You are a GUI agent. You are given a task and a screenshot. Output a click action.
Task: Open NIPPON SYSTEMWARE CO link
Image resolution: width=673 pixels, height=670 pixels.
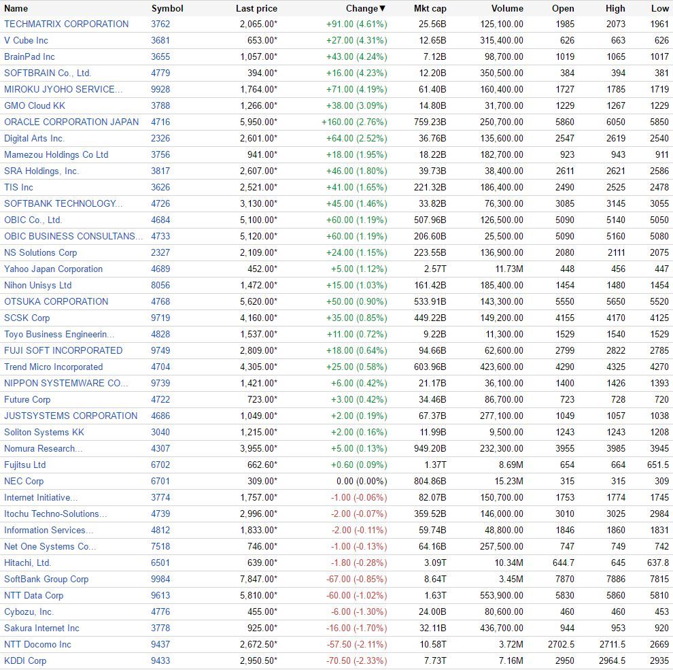click(x=66, y=383)
